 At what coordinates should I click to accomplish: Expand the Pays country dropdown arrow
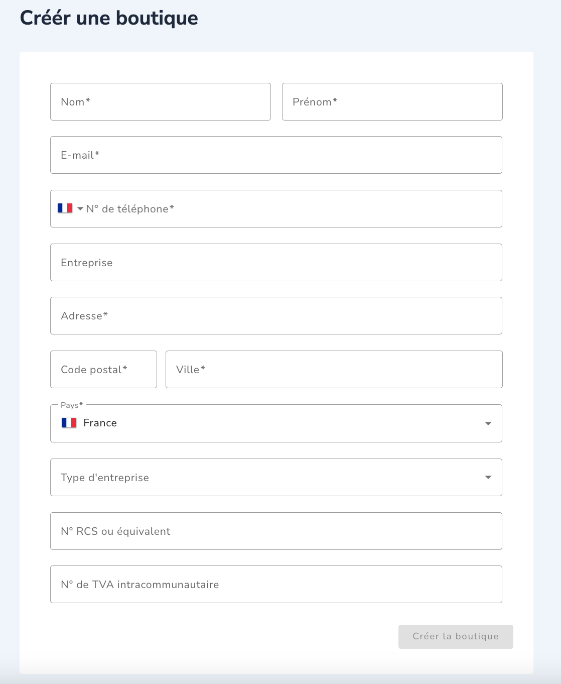[x=488, y=423]
